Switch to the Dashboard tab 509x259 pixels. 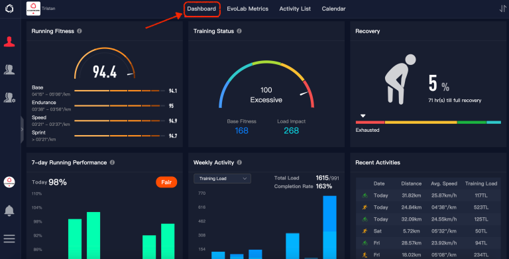tap(201, 9)
